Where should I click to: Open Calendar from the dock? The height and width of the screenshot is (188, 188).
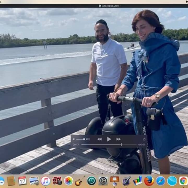tap(22, 181)
